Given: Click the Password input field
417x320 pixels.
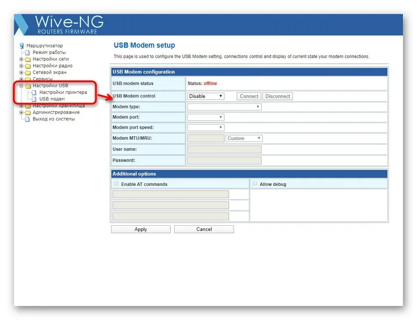Looking at the screenshot, I should click(224, 160).
